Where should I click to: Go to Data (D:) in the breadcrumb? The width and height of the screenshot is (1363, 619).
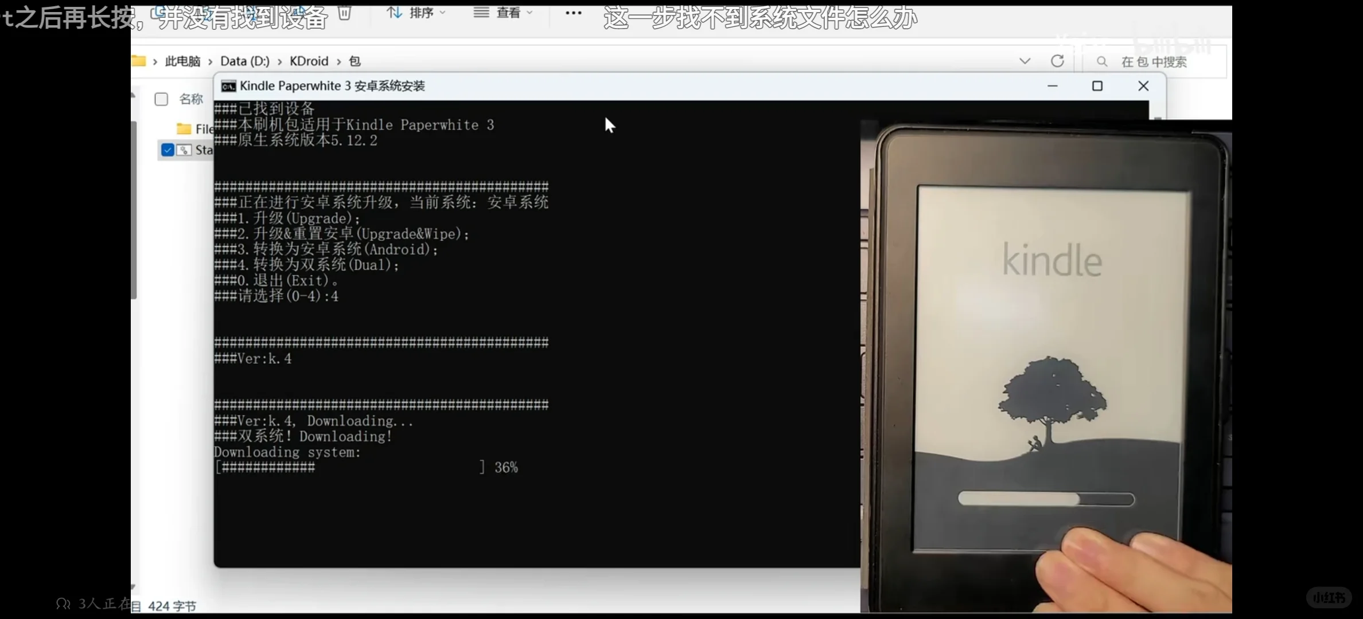[x=245, y=61]
